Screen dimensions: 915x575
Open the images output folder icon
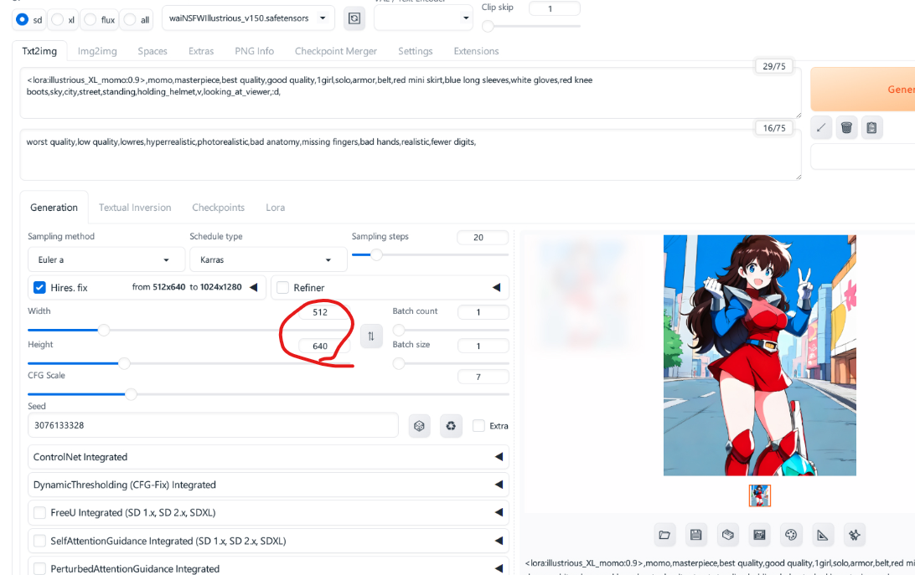tap(664, 535)
